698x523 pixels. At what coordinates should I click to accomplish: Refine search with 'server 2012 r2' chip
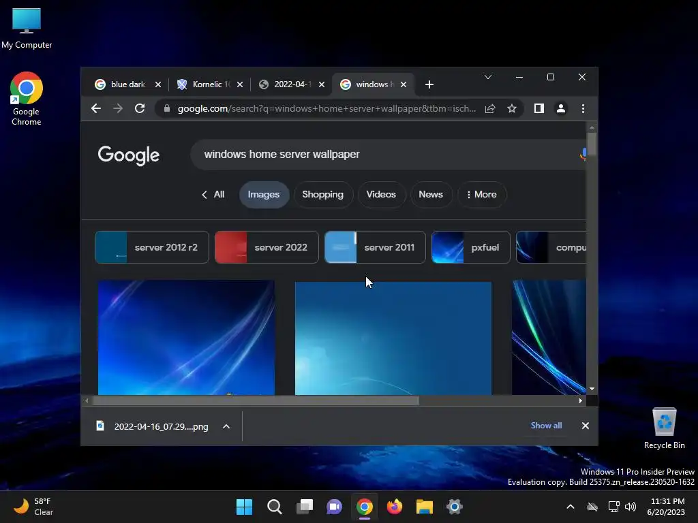pyautogui.click(x=152, y=247)
